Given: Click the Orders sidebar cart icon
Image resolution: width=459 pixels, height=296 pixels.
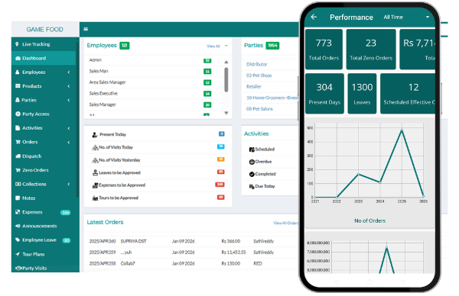Looking at the screenshot, I should 18,142.
